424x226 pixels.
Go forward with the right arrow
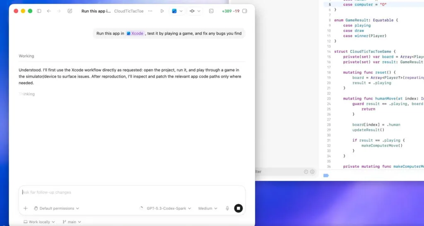[x=59, y=11]
